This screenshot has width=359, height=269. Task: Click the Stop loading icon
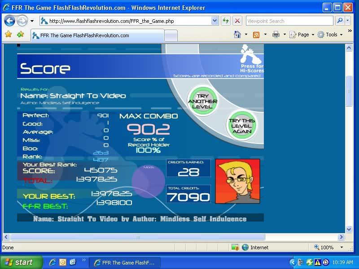tap(237, 21)
